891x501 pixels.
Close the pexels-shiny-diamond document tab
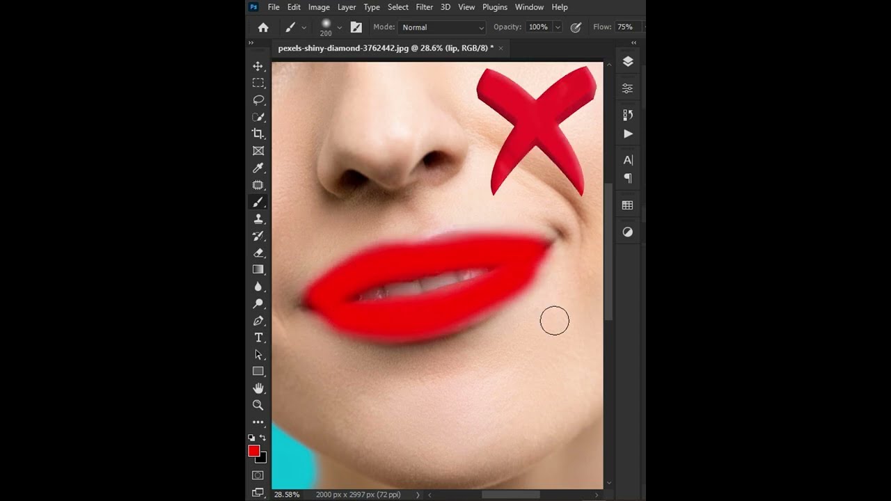tap(500, 48)
